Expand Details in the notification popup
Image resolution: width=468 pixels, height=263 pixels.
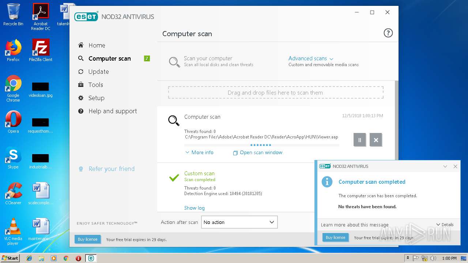point(445,225)
